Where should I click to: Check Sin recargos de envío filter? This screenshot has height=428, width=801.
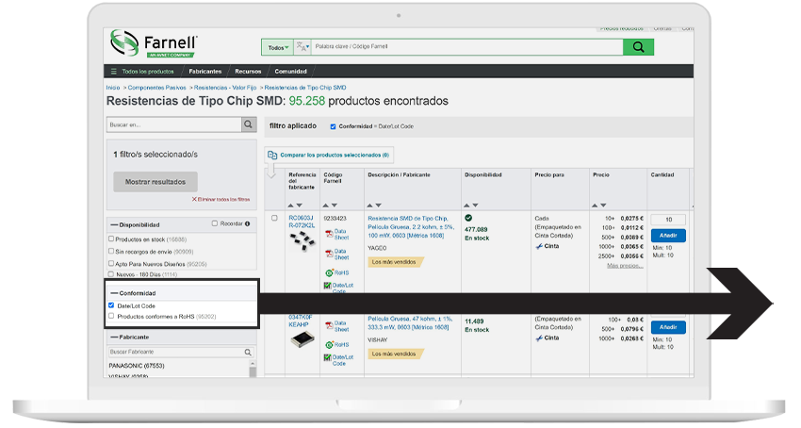[x=111, y=251]
